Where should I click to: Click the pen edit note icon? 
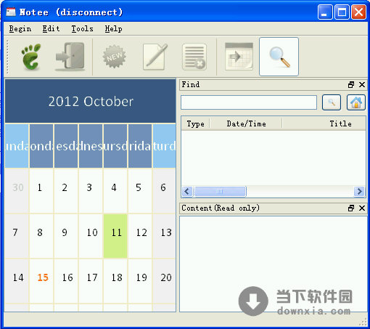(155, 57)
